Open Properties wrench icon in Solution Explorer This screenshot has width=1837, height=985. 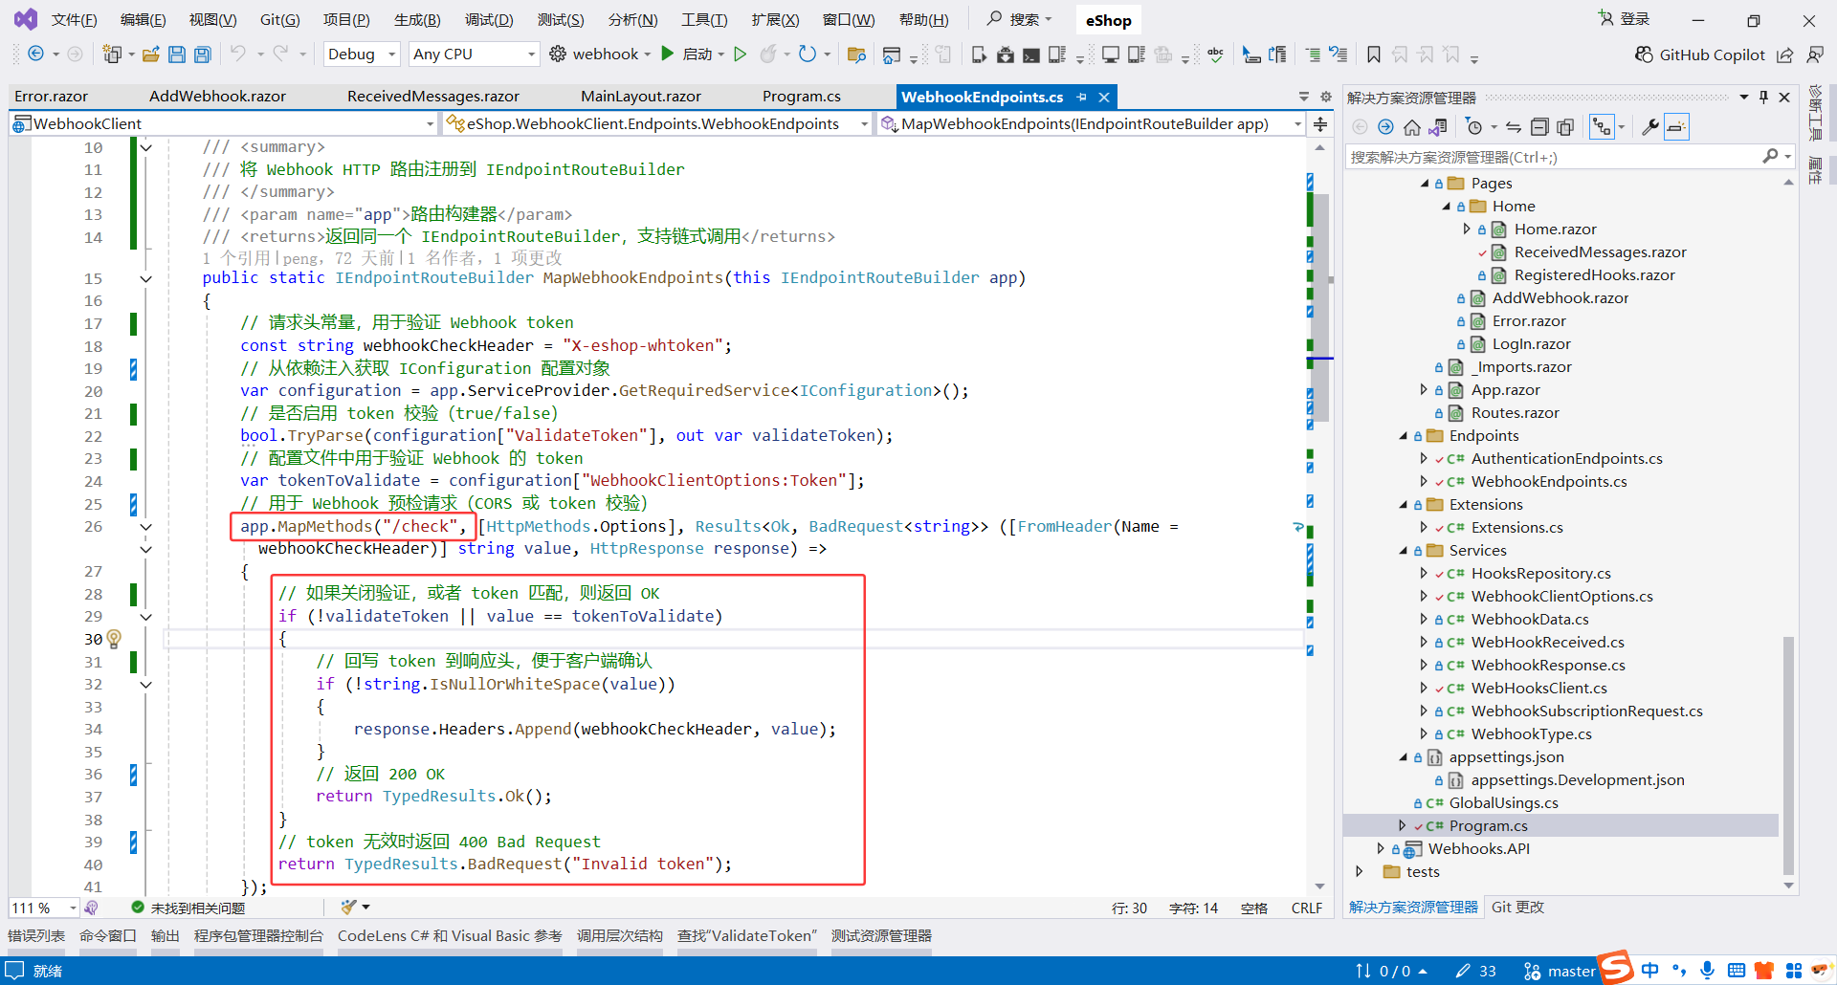coord(1649,127)
